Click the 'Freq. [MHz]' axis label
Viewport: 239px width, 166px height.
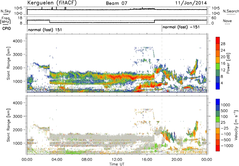coord(5,20)
